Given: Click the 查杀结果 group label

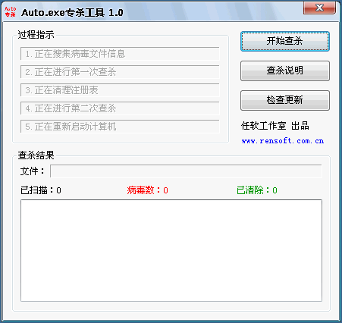Looking at the screenshot, I should [36, 155].
